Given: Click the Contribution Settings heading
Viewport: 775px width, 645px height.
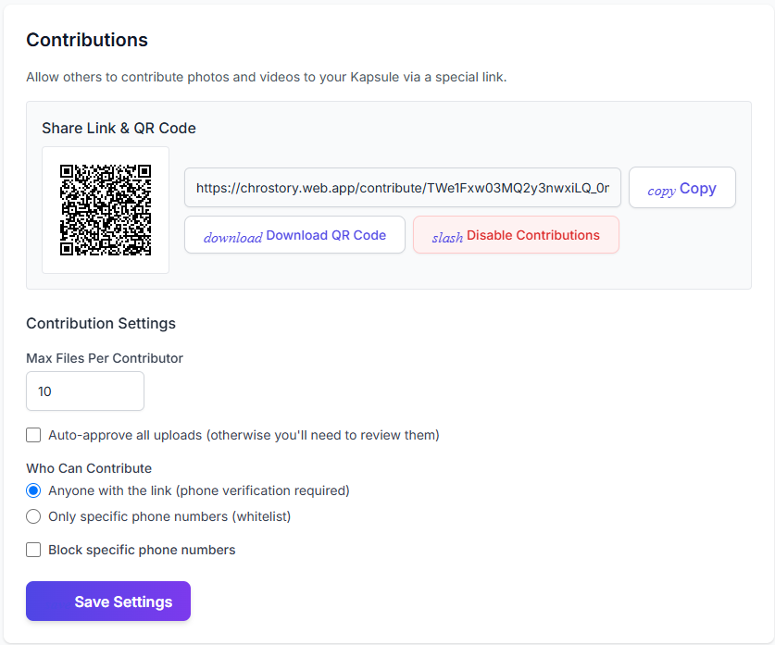Looking at the screenshot, I should click(101, 323).
